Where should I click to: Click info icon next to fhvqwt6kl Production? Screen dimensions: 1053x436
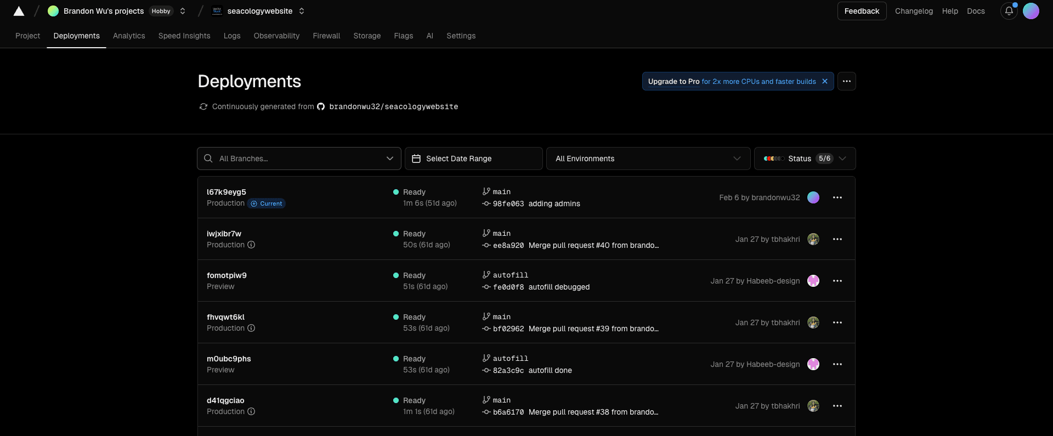pyautogui.click(x=251, y=328)
